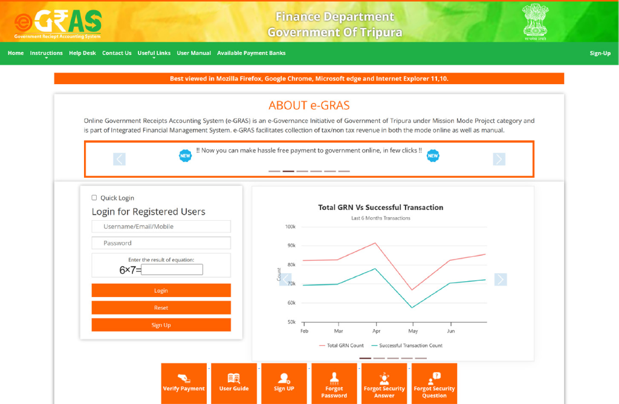Click the orange Login button
The width and height of the screenshot is (619, 404).
161,290
